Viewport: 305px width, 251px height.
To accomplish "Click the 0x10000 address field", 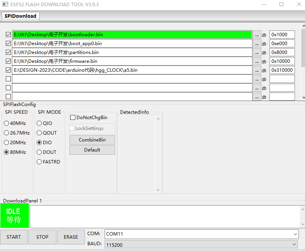I will pyautogui.click(x=282, y=61).
